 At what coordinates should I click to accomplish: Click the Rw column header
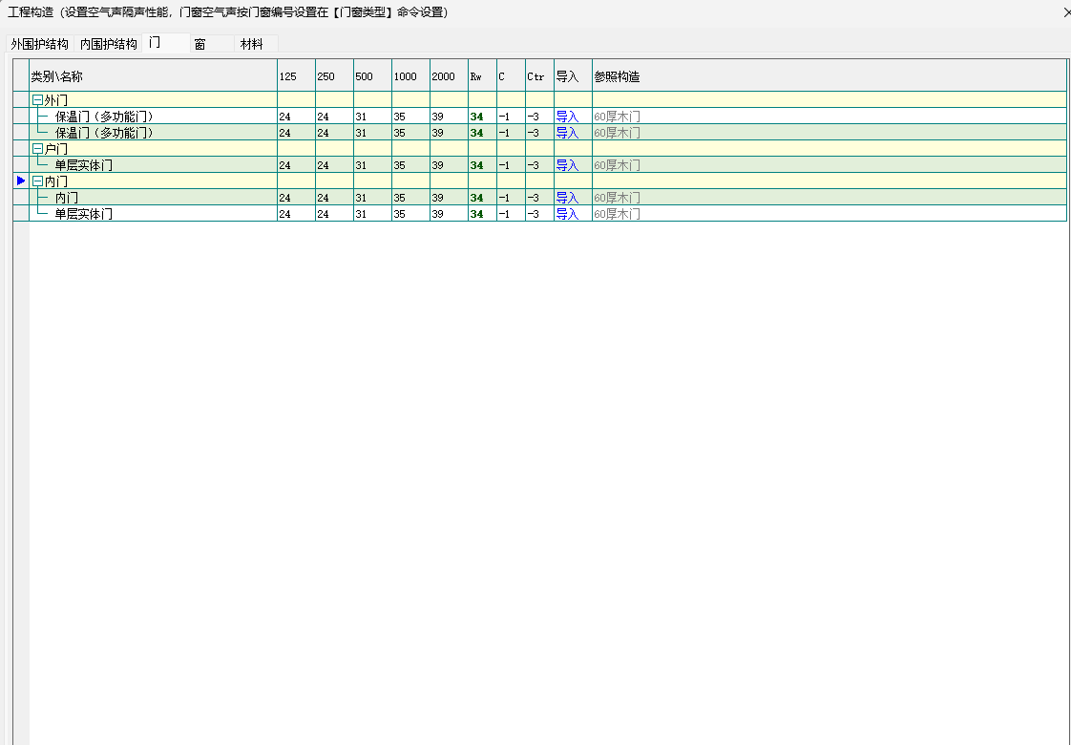(x=476, y=76)
